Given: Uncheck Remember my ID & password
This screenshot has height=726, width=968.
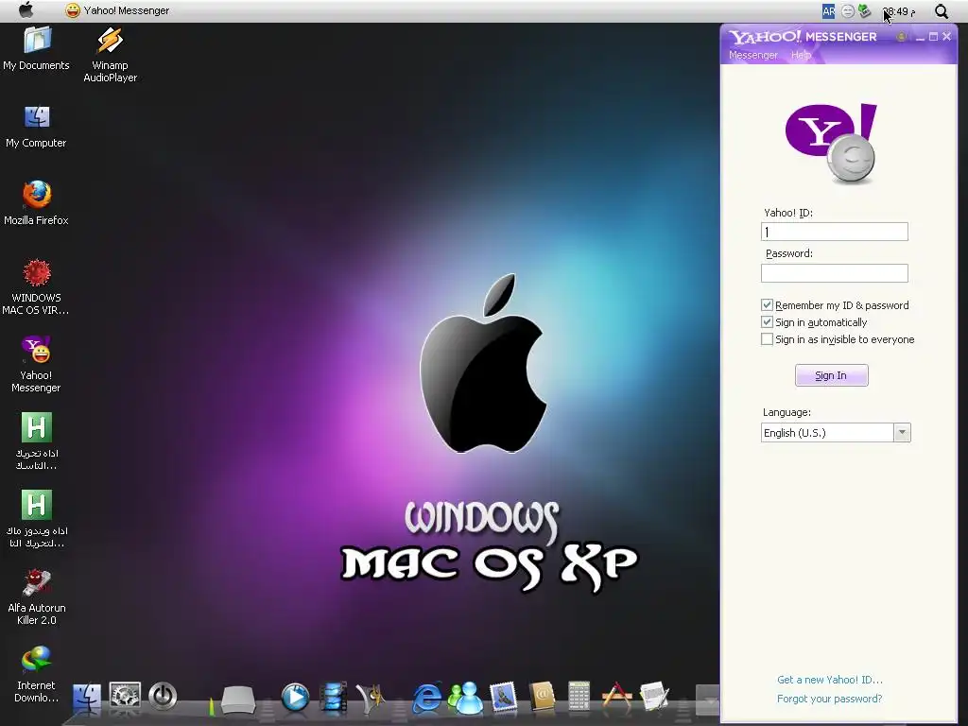Looking at the screenshot, I should point(767,305).
